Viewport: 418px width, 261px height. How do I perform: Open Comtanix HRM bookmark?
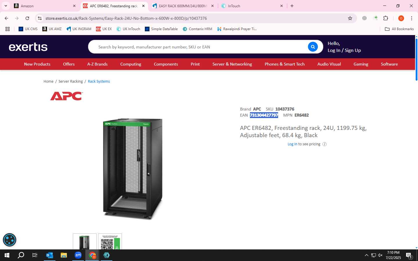[197, 29]
